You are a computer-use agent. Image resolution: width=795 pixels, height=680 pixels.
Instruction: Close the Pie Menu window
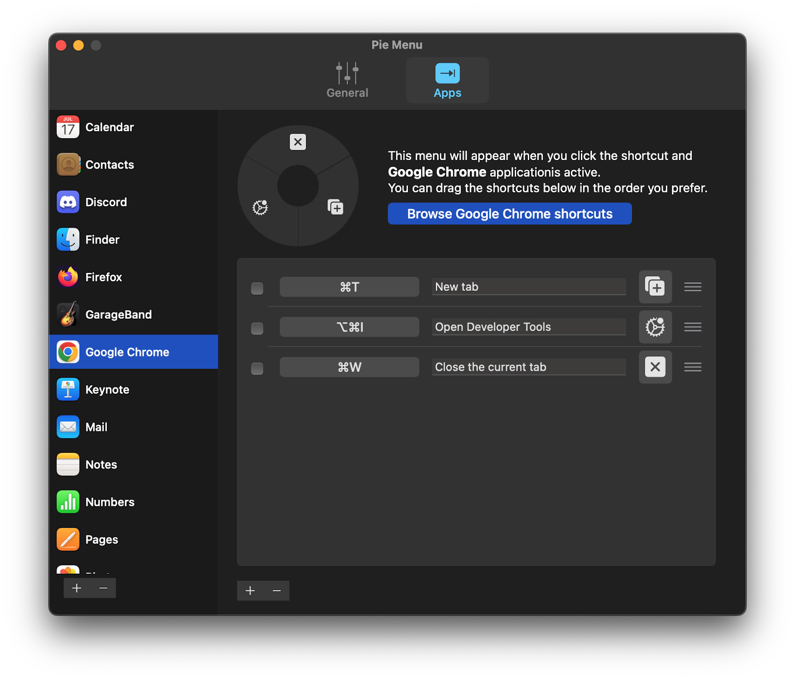point(61,45)
